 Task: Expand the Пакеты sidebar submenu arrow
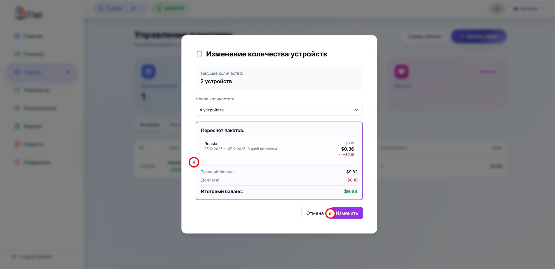tap(68, 72)
